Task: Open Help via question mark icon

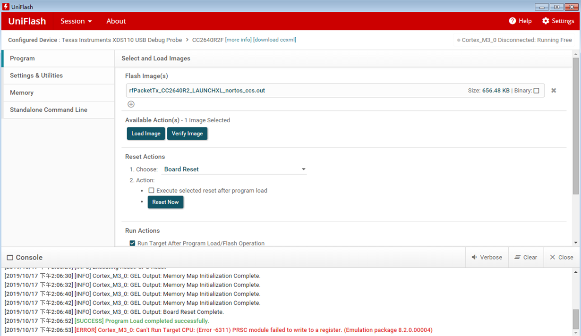Action: coord(513,21)
